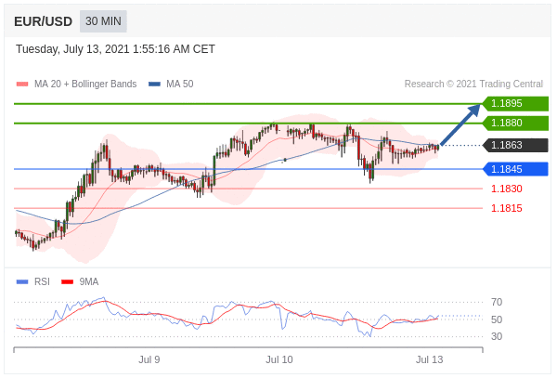Click the Jul 10 date axis label
Viewport: 557px width, 378px height.
click(278, 359)
